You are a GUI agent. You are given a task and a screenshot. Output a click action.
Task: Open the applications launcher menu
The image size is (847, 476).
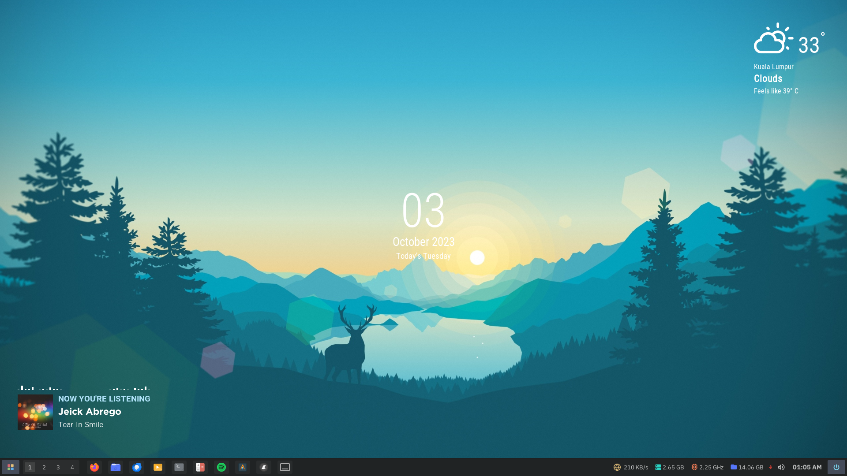11,467
